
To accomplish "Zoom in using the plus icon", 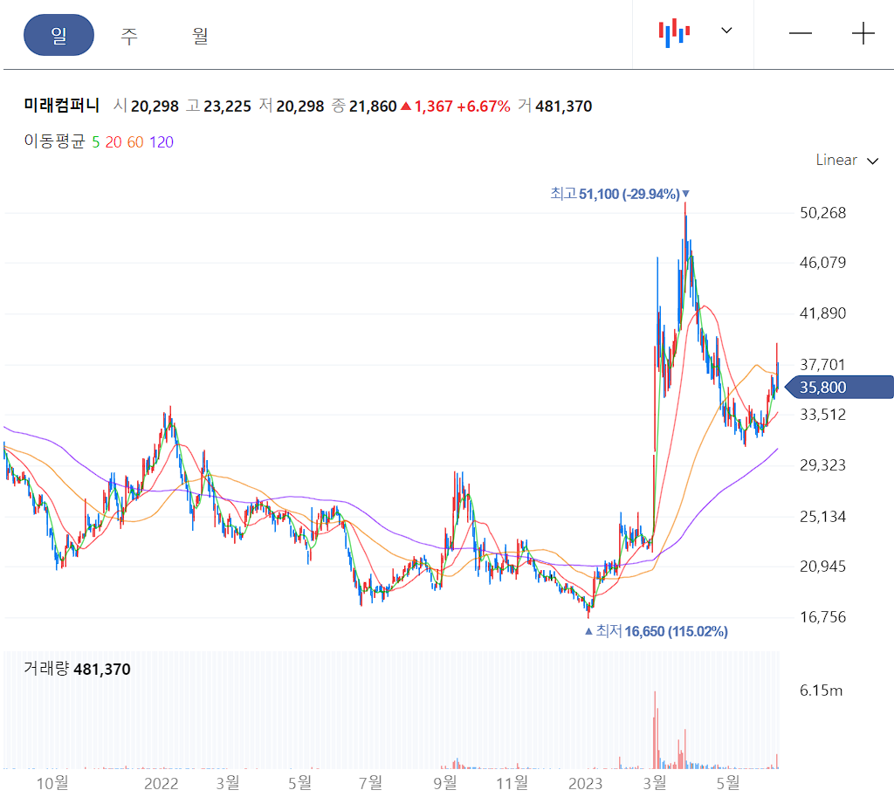I will [x=863, y=33].
